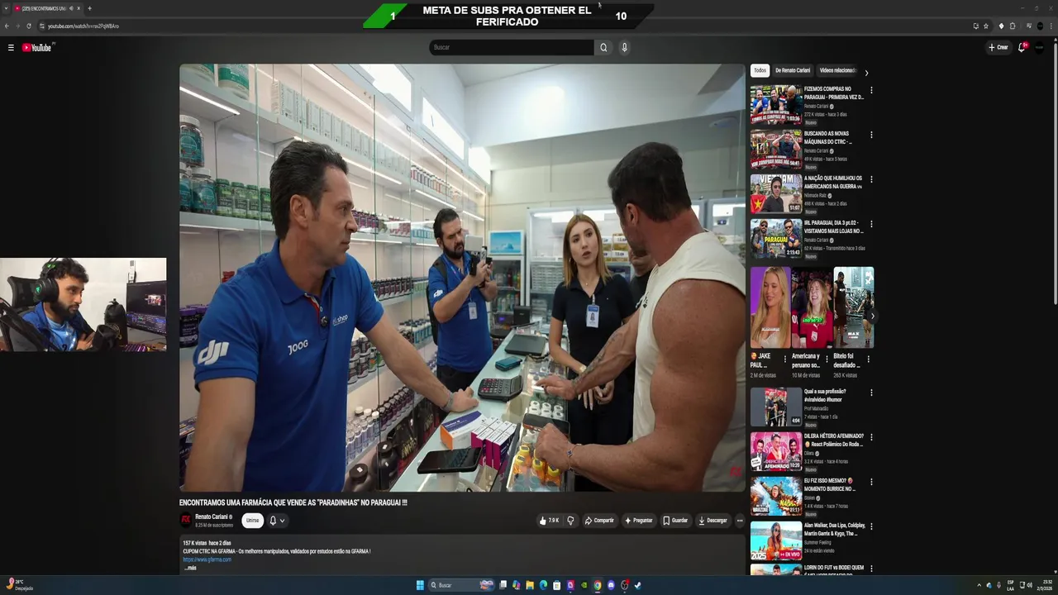Viewport: 1058px width, 595px height.
Task: Select the Todos filter chip
Action: [x=760, y=70]
